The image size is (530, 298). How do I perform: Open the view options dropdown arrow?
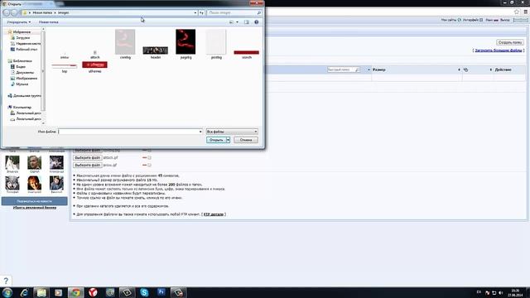[x=237, y=22]
